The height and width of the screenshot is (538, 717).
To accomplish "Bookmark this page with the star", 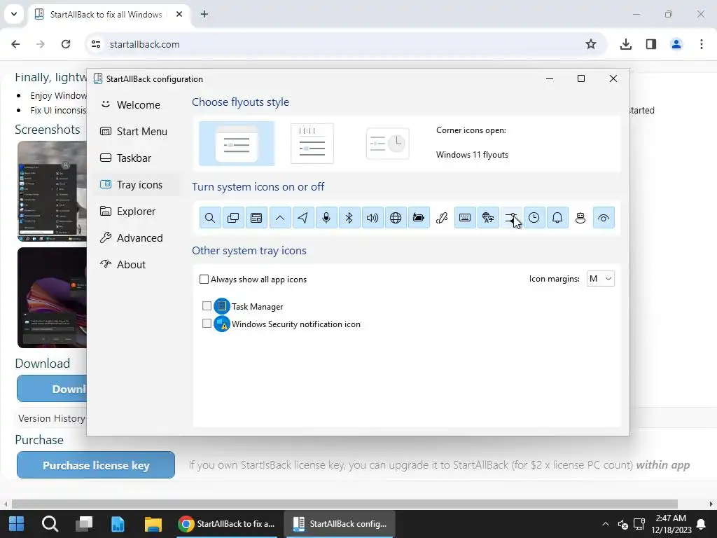I will tap(591, 44).
